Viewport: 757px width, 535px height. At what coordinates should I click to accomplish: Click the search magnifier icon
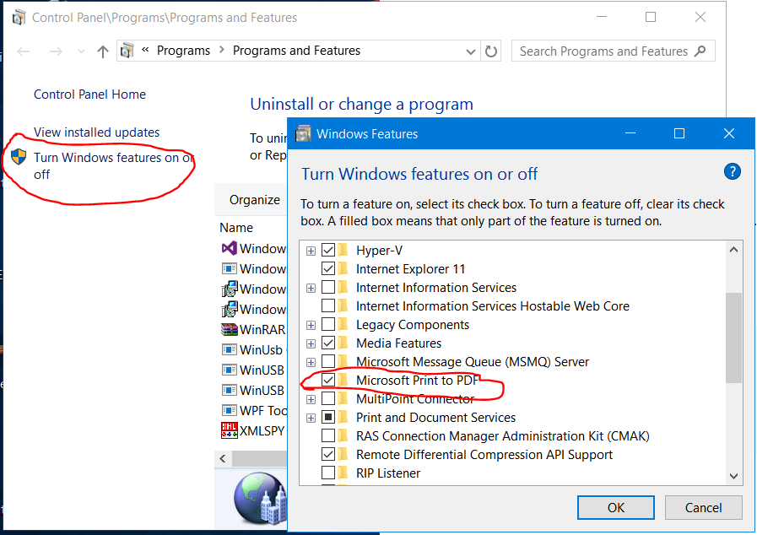click(700, 51)
